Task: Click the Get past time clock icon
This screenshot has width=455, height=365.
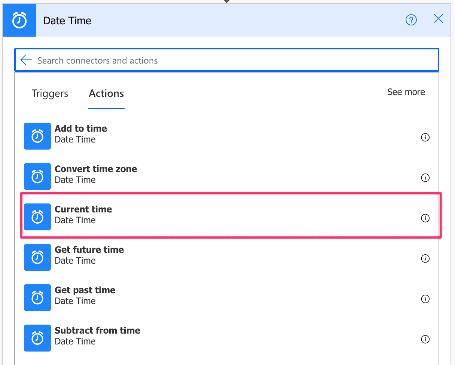Action: [x=37, y=298]
